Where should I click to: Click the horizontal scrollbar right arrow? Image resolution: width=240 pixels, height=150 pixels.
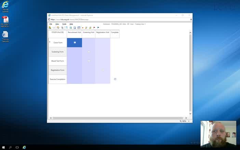[186, 118]
